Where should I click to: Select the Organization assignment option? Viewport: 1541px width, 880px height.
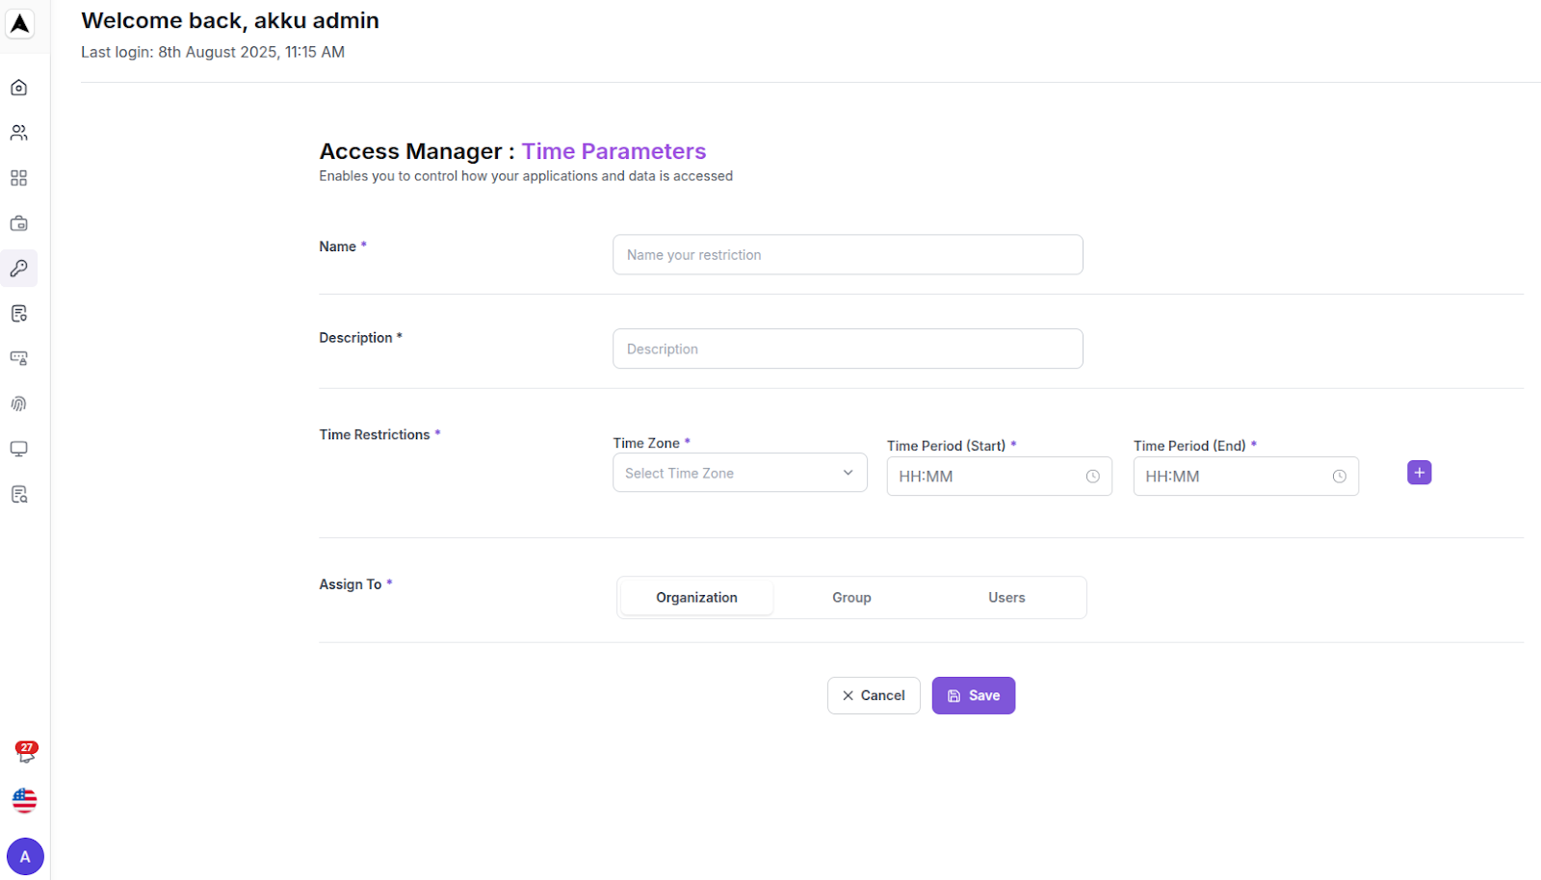(x=696, y=597)
